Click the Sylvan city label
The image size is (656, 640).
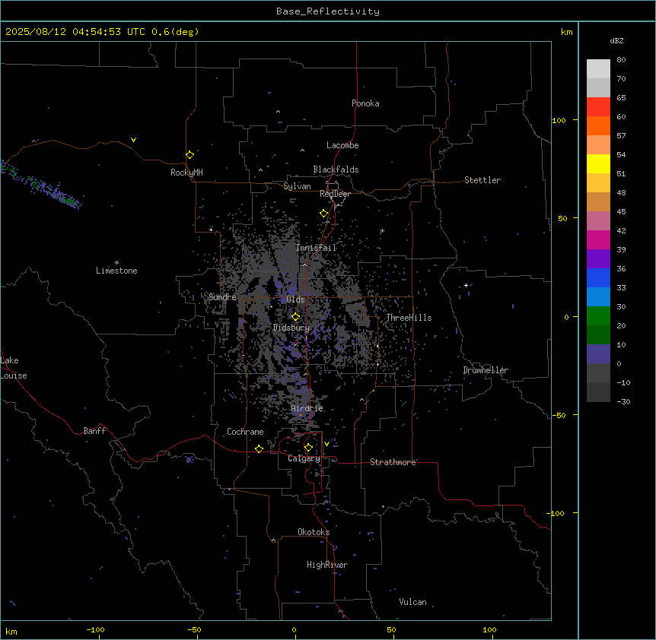[x=297, y=186]
